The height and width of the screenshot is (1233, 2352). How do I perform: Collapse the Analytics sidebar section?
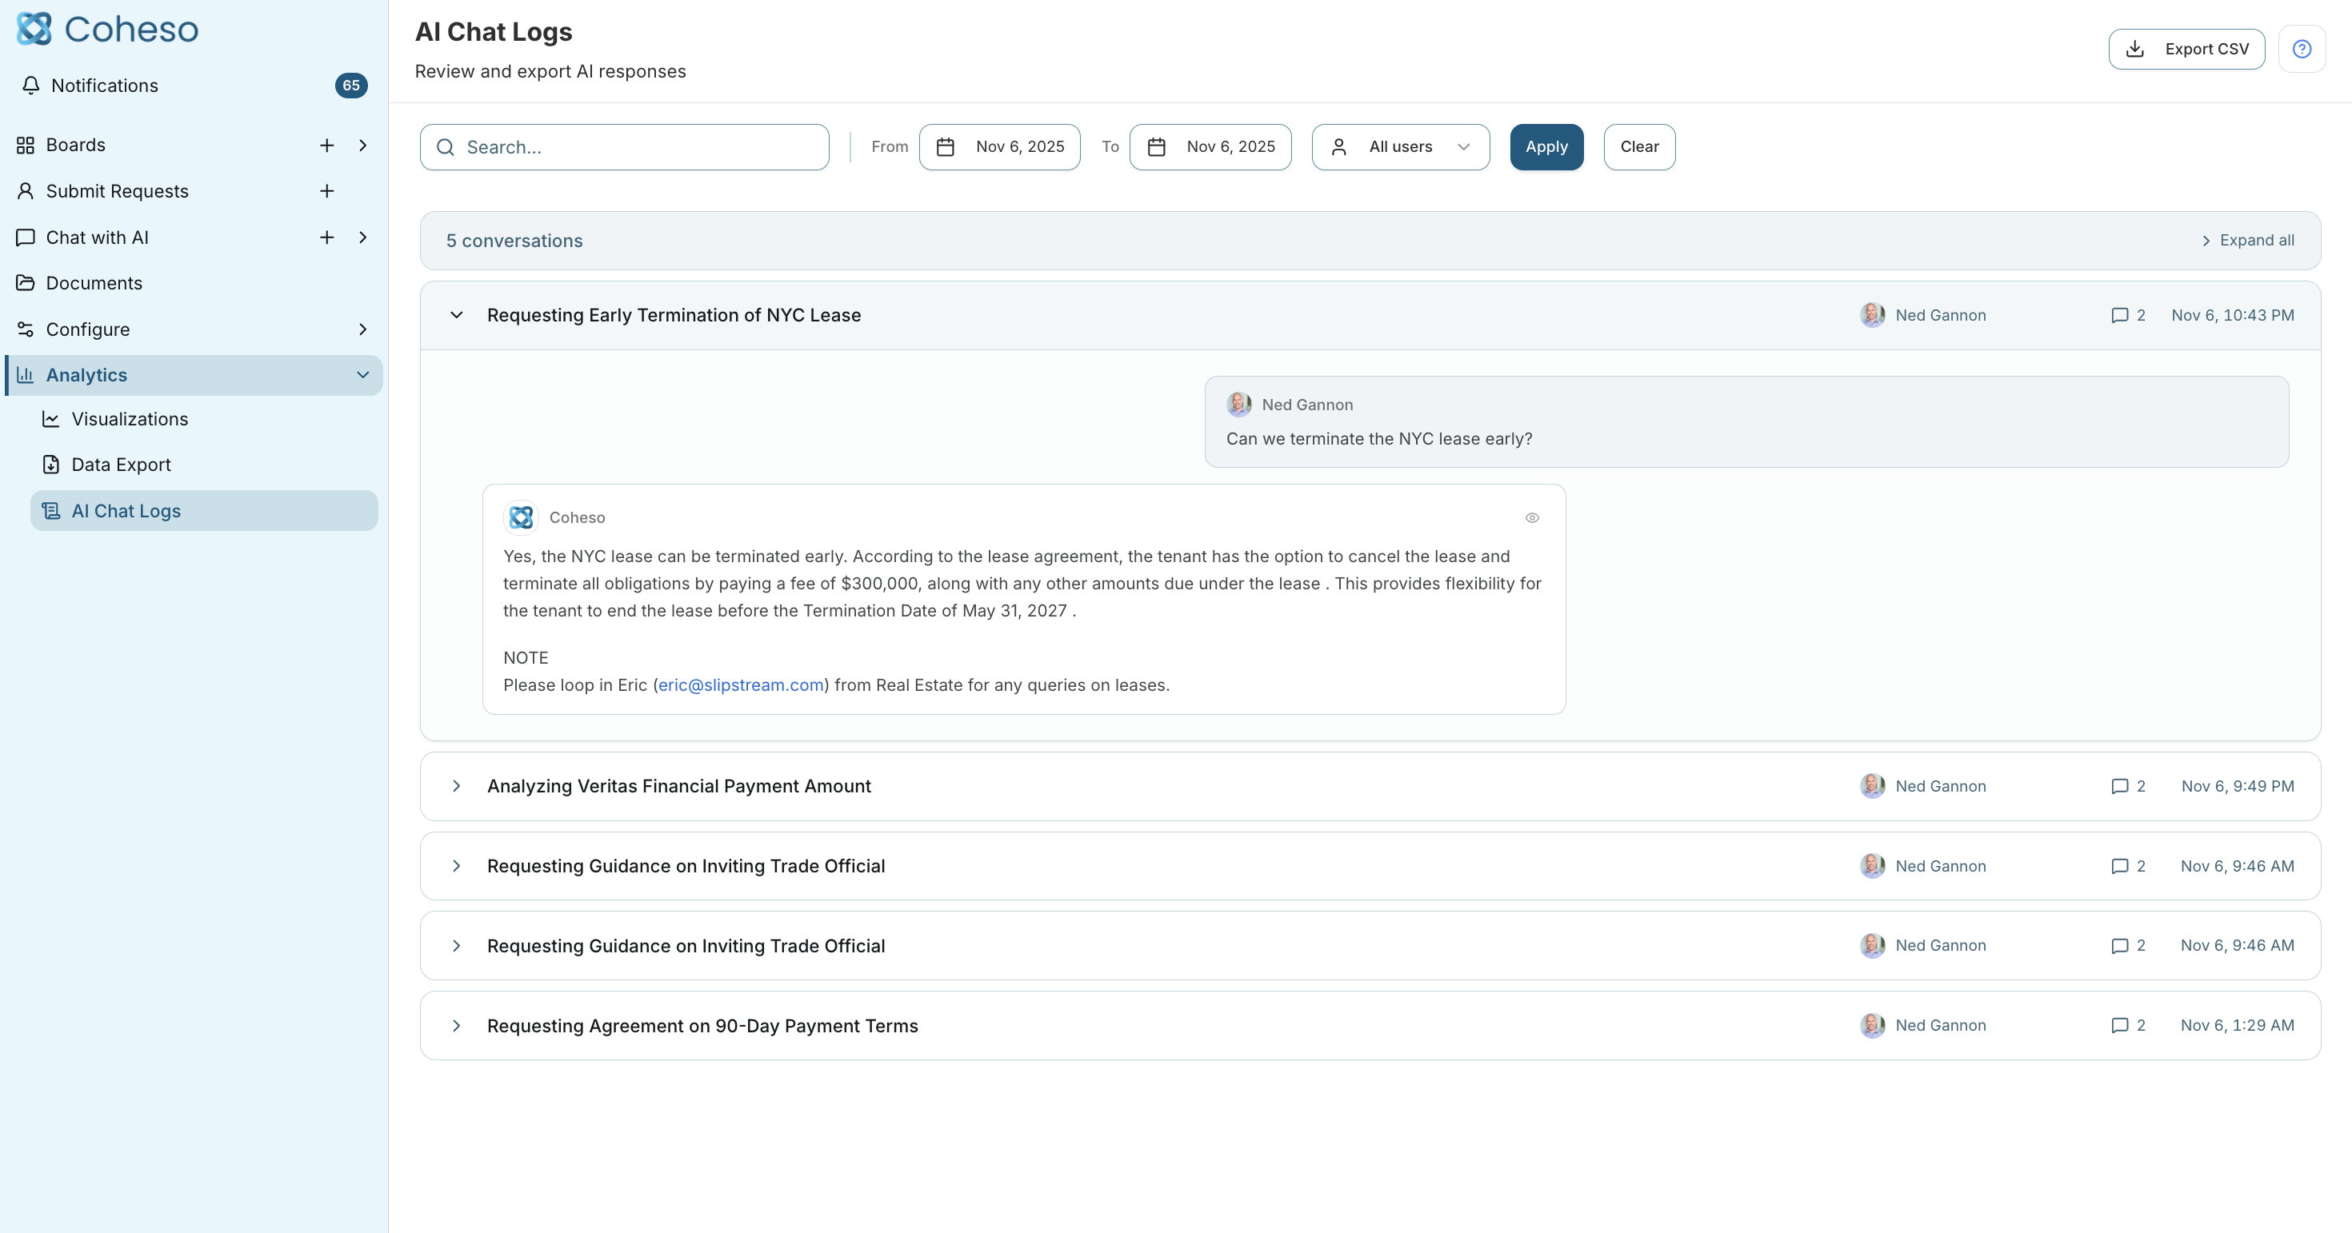tap(362, 375)
